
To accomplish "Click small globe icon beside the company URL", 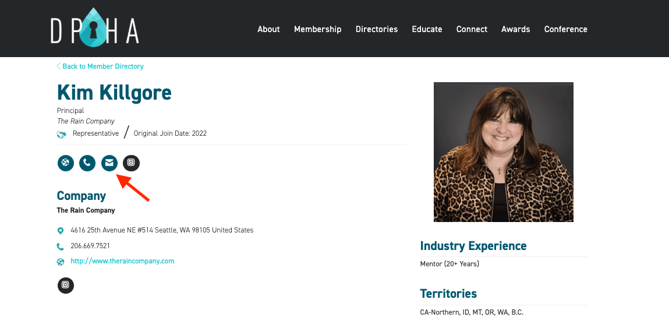I will pos(61,262).
